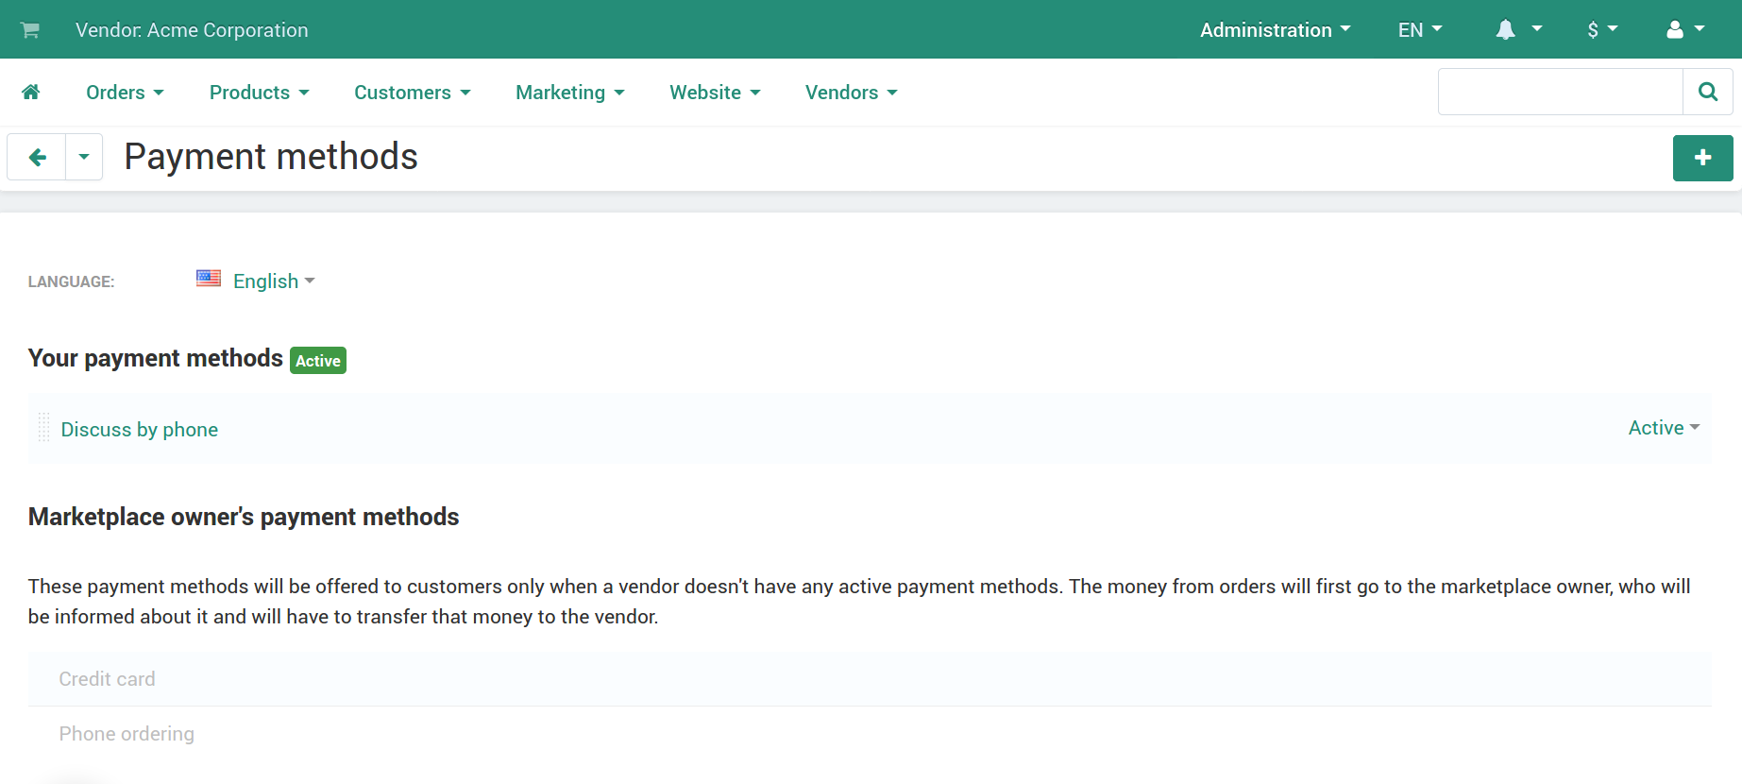Click into the top search field
The width and height of the screenshot is (1742, 784).
click(1560, 92)
